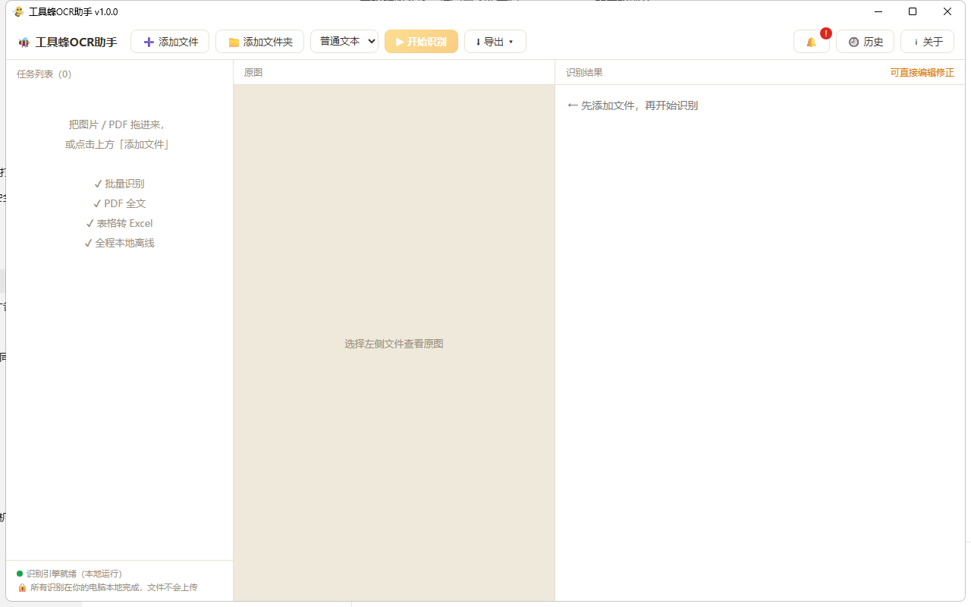Click the 批量识别 feature line
The width and height of the screenshot is (971, 607).
119,184
